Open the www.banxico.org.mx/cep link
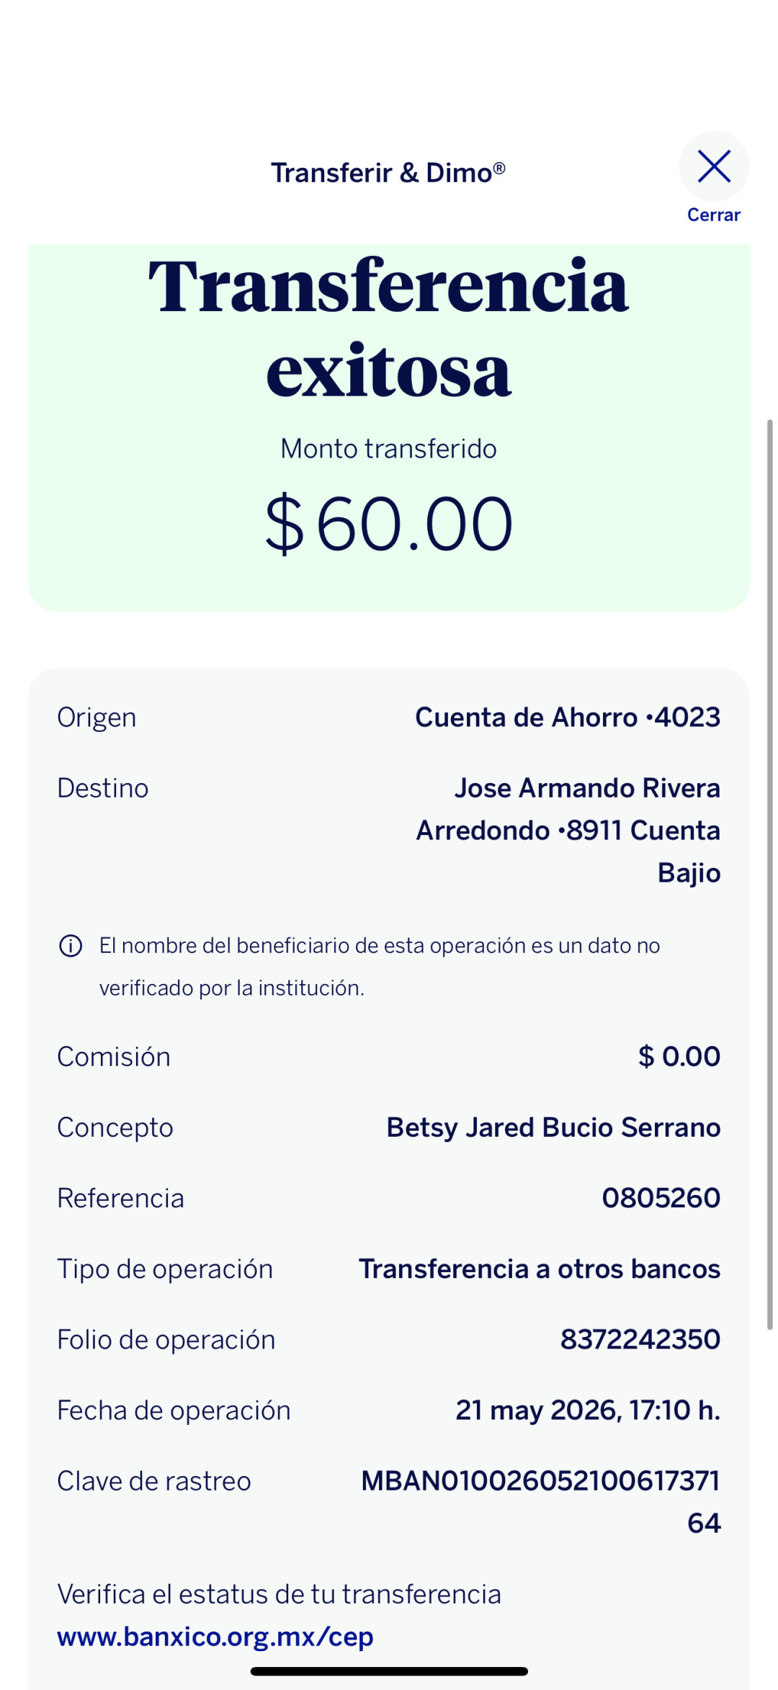The height and width of the screenshot is (1690, 778). click(x=215, y=1637)
